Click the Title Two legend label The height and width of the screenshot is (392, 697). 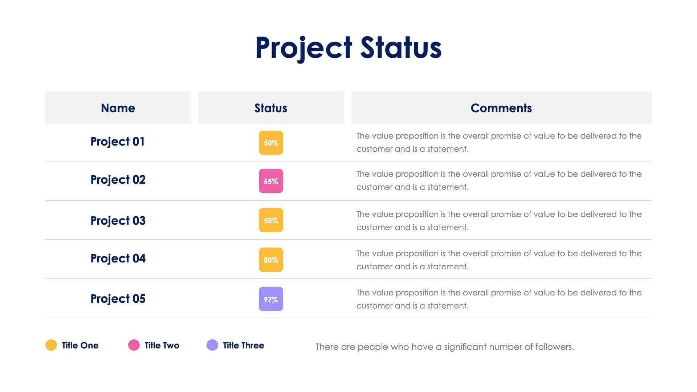162,346
